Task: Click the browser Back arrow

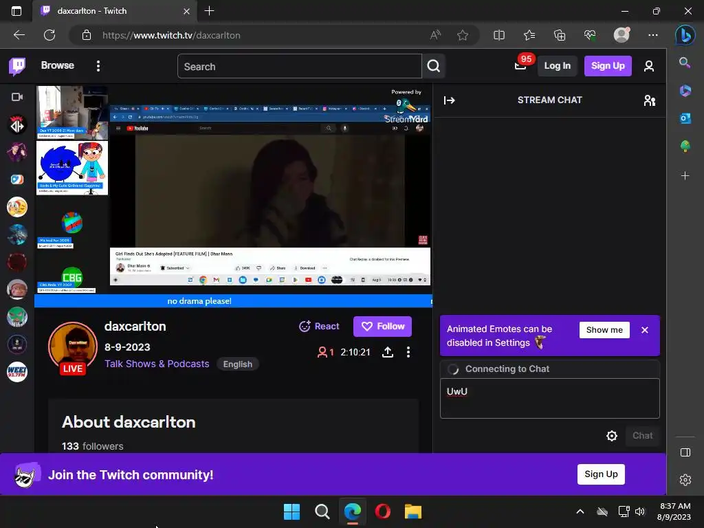Action: [x=19, y=35]
